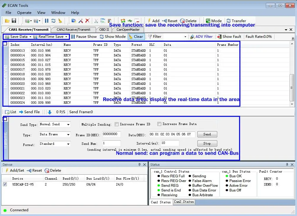Image resolution: width=297 pixels, height=216 pixels.
Task: Click the Send button
Action: [x=207, y=134]
